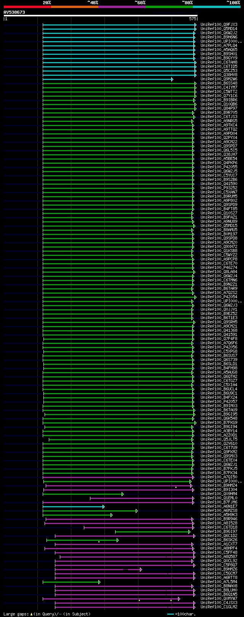This screenshot has width=244, height=617.
Task: Click the arrowhead ending the UniRef100_B9HMZ6 bar
Action: (x=141, y=569)
